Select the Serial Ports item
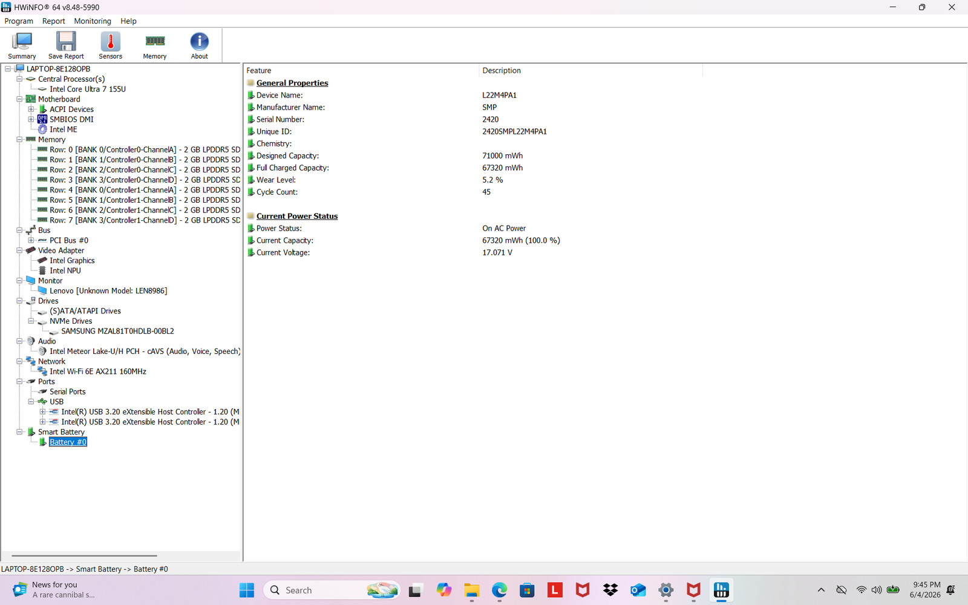Viewport: 968px width, 605px height. tap(68, 391)
